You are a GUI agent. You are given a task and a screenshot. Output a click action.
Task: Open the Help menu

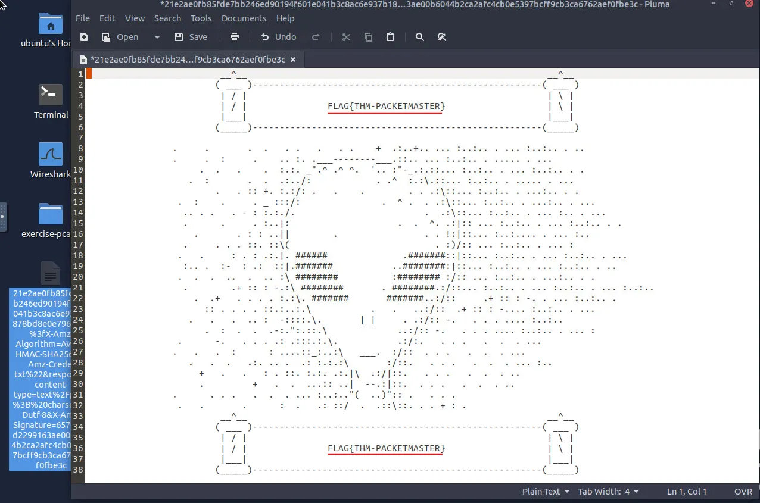285,18
